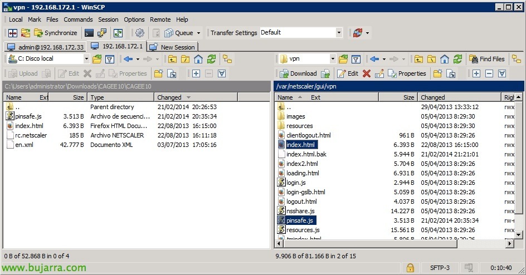The height and width of the screenshot is (275, 526).
Task: Click remote rename icon
Action: point(379,73)
